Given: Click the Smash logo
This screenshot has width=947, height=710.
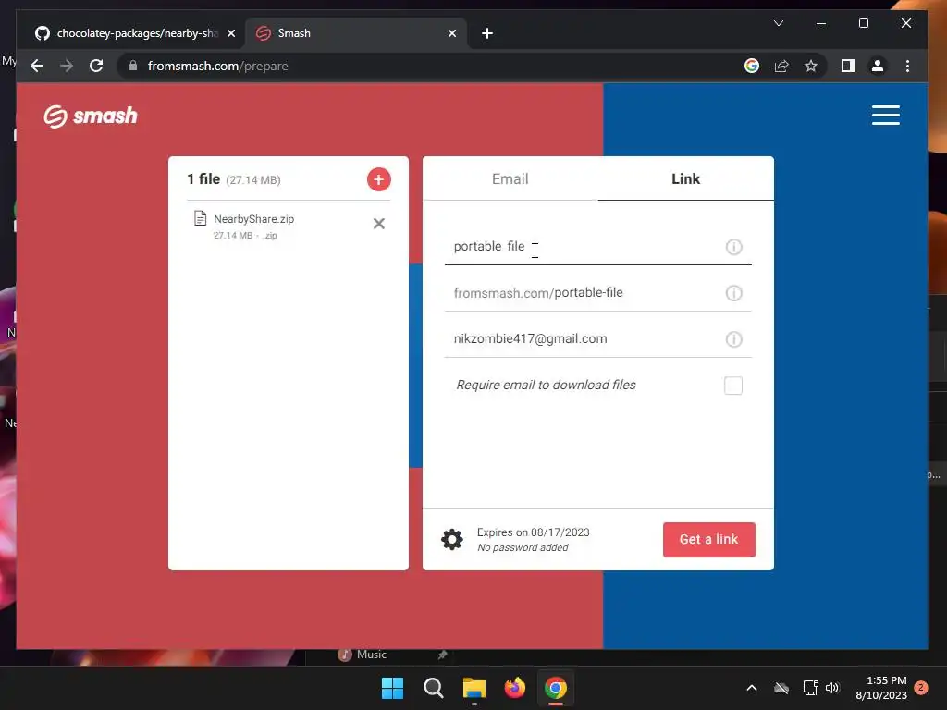Looking at the screenshot, I should [x=91, y=116].
